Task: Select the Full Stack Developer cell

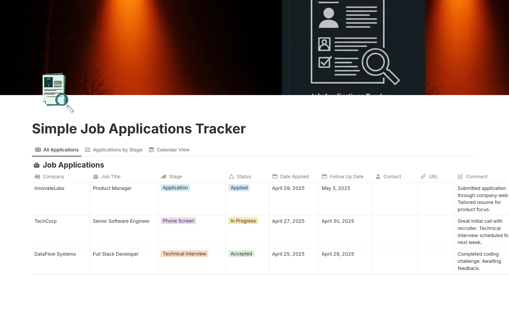Action: point(124,261)
